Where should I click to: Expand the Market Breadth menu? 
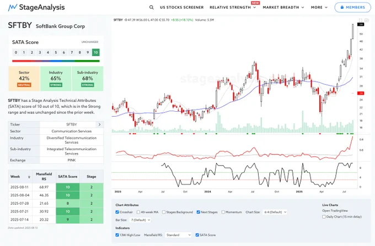(283, 7)
